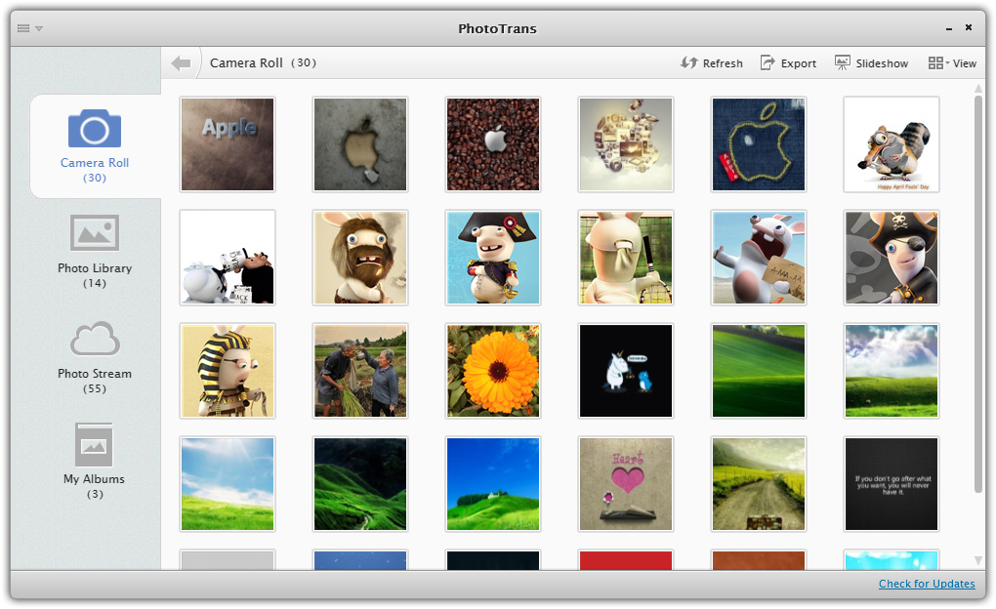Expand the View dropdown arrow
The image size is (996, 609).
pos(947,62)
